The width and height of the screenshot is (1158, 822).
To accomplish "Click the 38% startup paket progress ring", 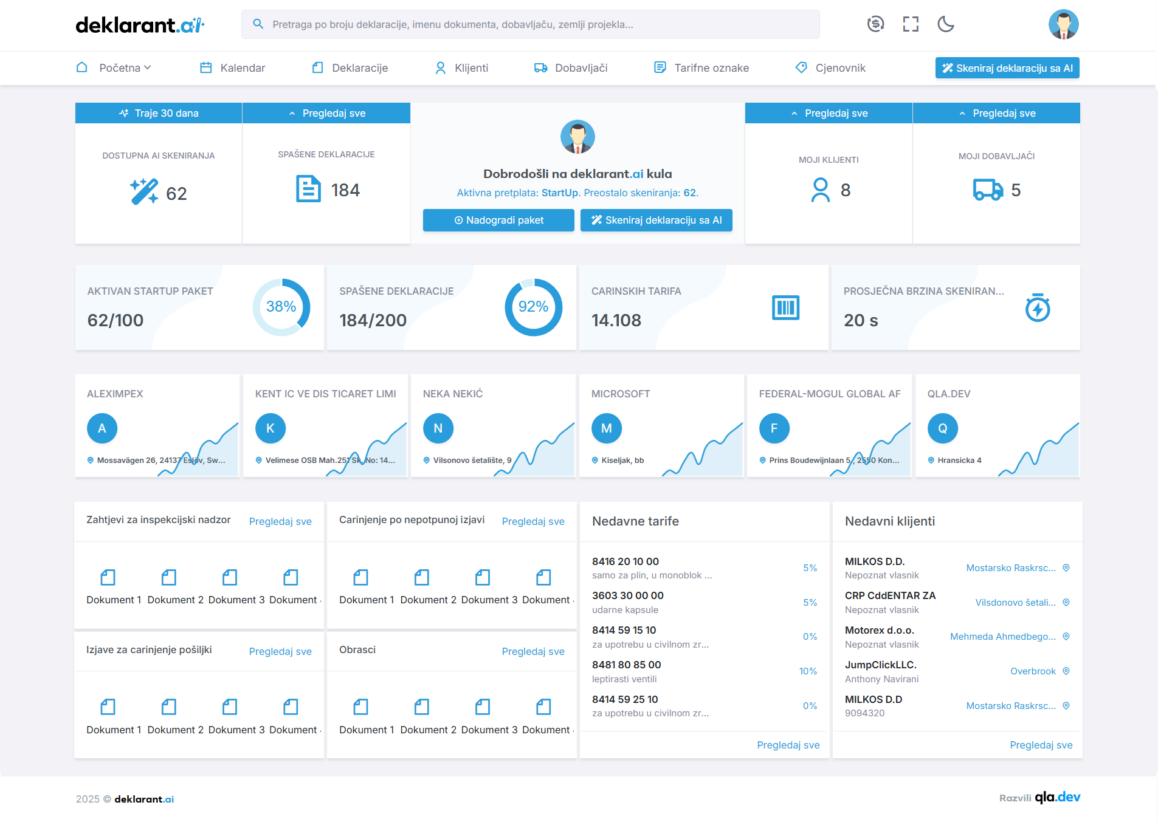I will coord(281,307).
